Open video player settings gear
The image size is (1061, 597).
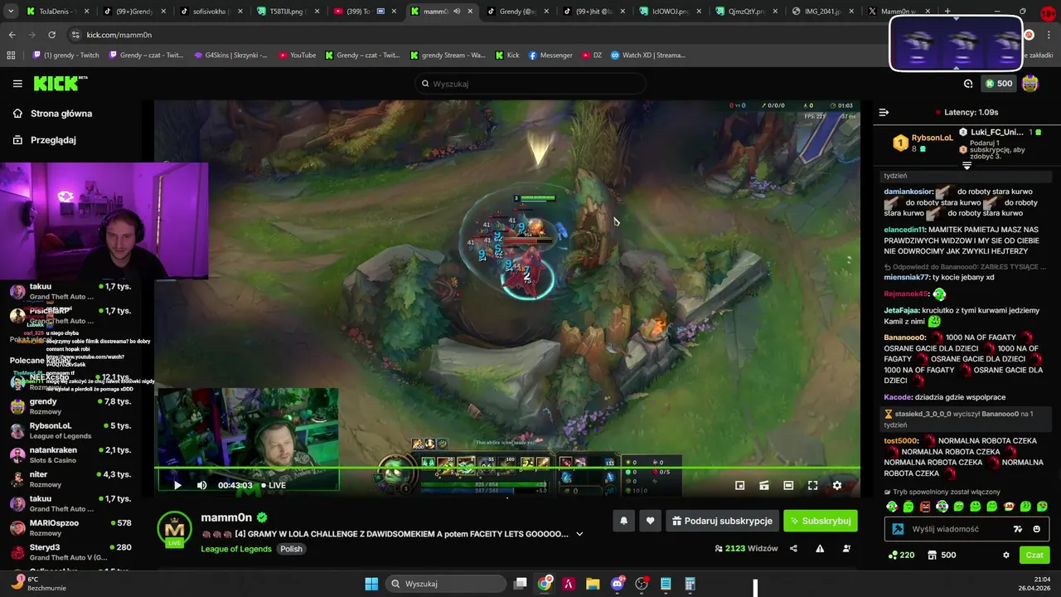point(836,485)
